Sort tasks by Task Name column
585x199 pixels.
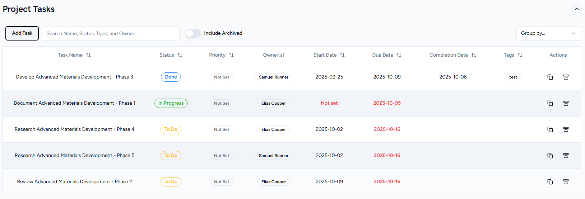[x=88, y=55]
